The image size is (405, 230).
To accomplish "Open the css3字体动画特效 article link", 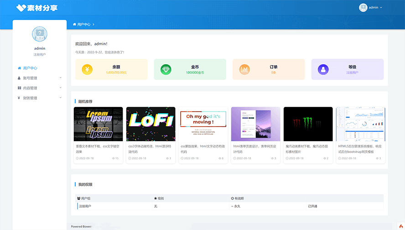I will pyautogui.click(x=151, y=149).
